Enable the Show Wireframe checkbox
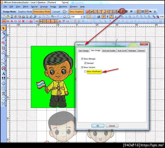 click(85, 71)
